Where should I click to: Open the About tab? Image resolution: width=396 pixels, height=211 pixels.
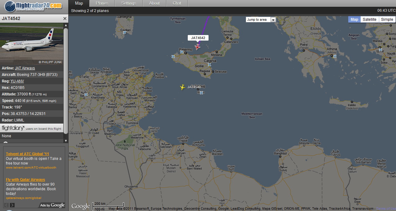155,3
